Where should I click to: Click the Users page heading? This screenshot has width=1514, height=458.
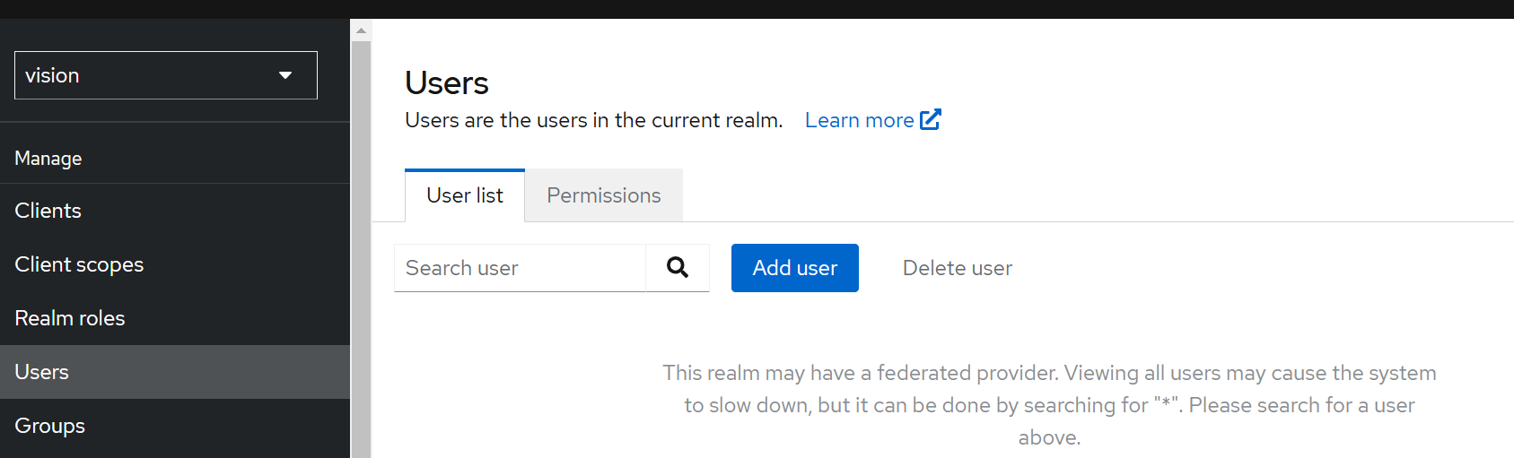point(447,83)
